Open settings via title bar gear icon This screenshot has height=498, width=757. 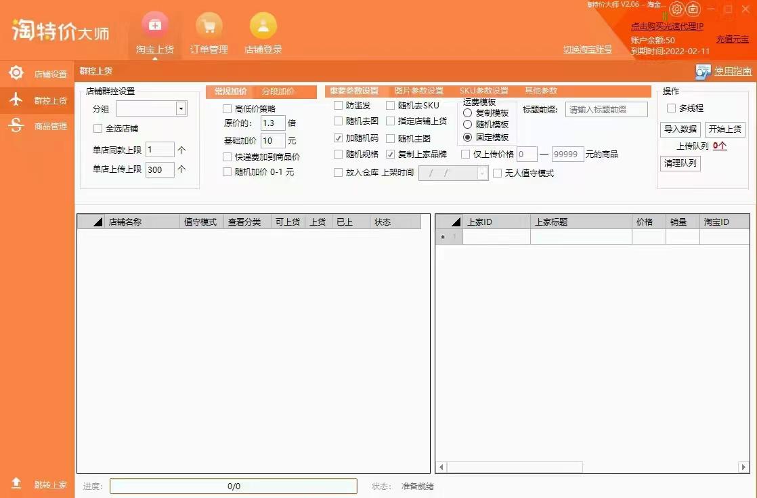677,9
